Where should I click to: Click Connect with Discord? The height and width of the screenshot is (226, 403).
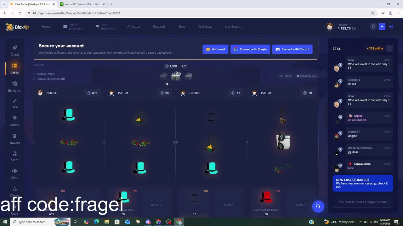point(292,49)
